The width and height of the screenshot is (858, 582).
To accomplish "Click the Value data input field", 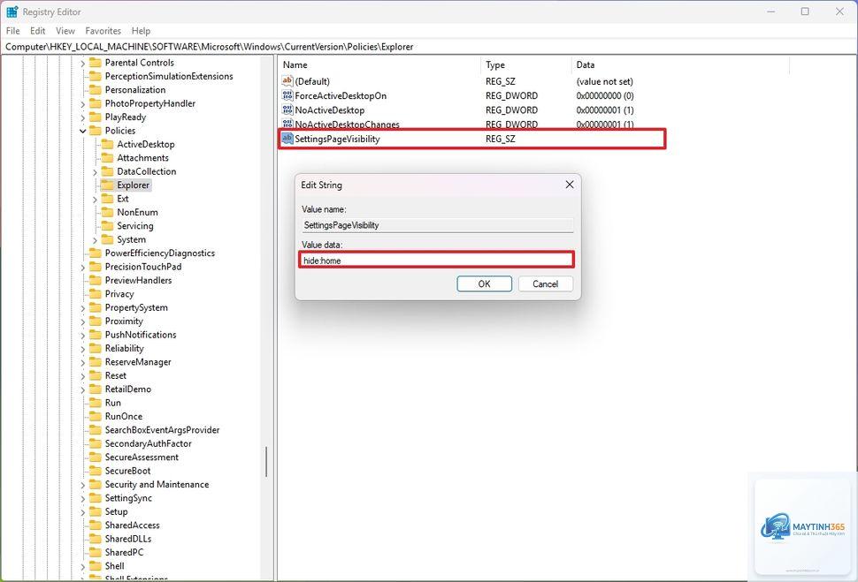I will point(437,261).
